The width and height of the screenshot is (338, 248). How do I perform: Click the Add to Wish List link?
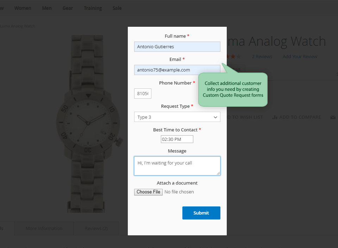(x=245, y=117)
